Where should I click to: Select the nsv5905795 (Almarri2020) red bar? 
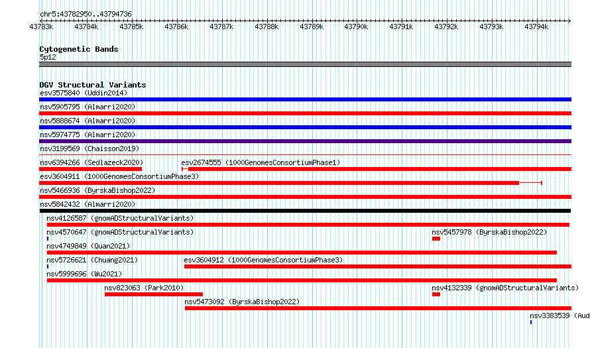pyautogui.click(x=305, y=113)
